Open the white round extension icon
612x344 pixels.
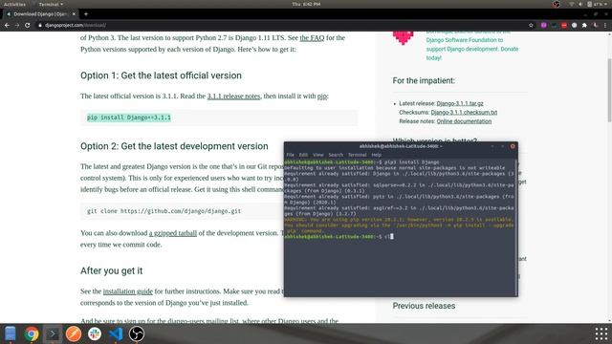[574, 25]
